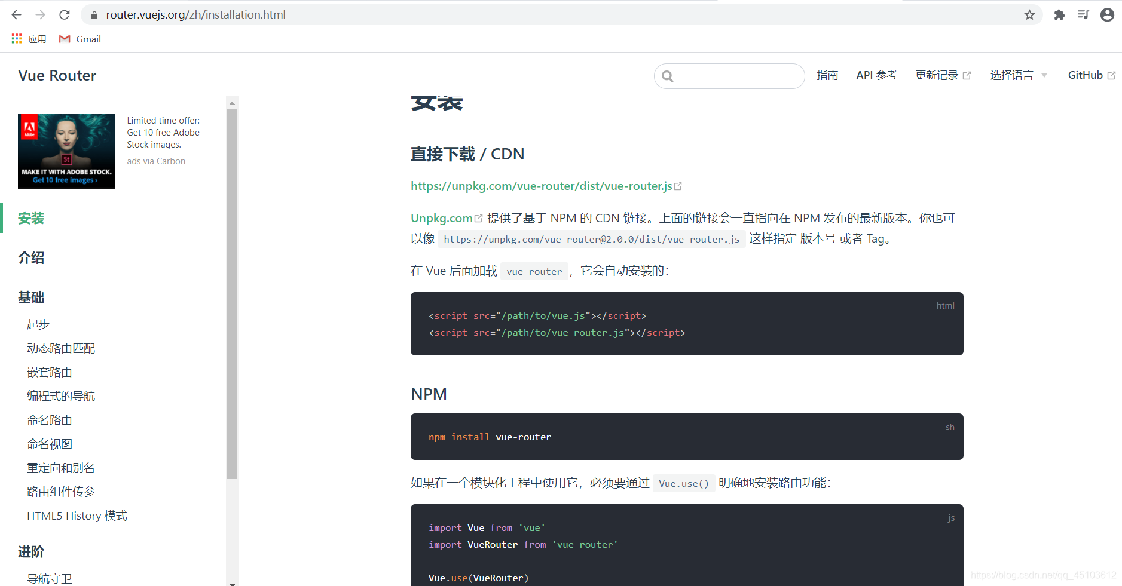Click the Vue.use() inline code
The width and height of the screenshot is (1122, 586).
click(684, 483)
